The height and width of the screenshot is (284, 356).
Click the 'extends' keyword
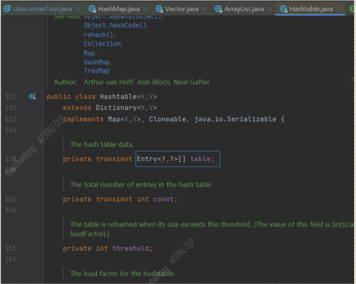point(77,108)
